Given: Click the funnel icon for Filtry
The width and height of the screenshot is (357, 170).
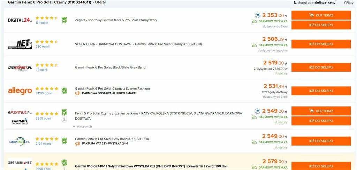Looking at the screenshot, I should click(344, 2).
